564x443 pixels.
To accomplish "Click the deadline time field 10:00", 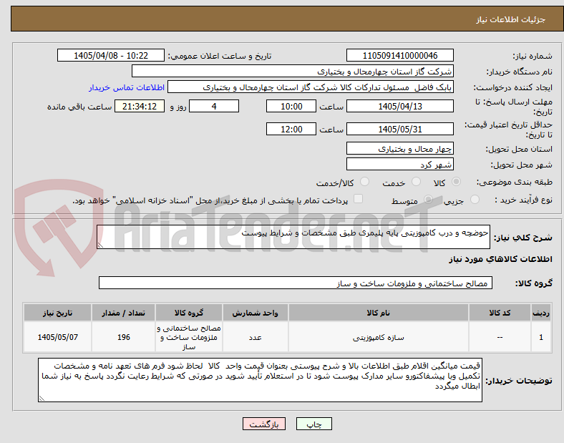I will coord(291,107).
